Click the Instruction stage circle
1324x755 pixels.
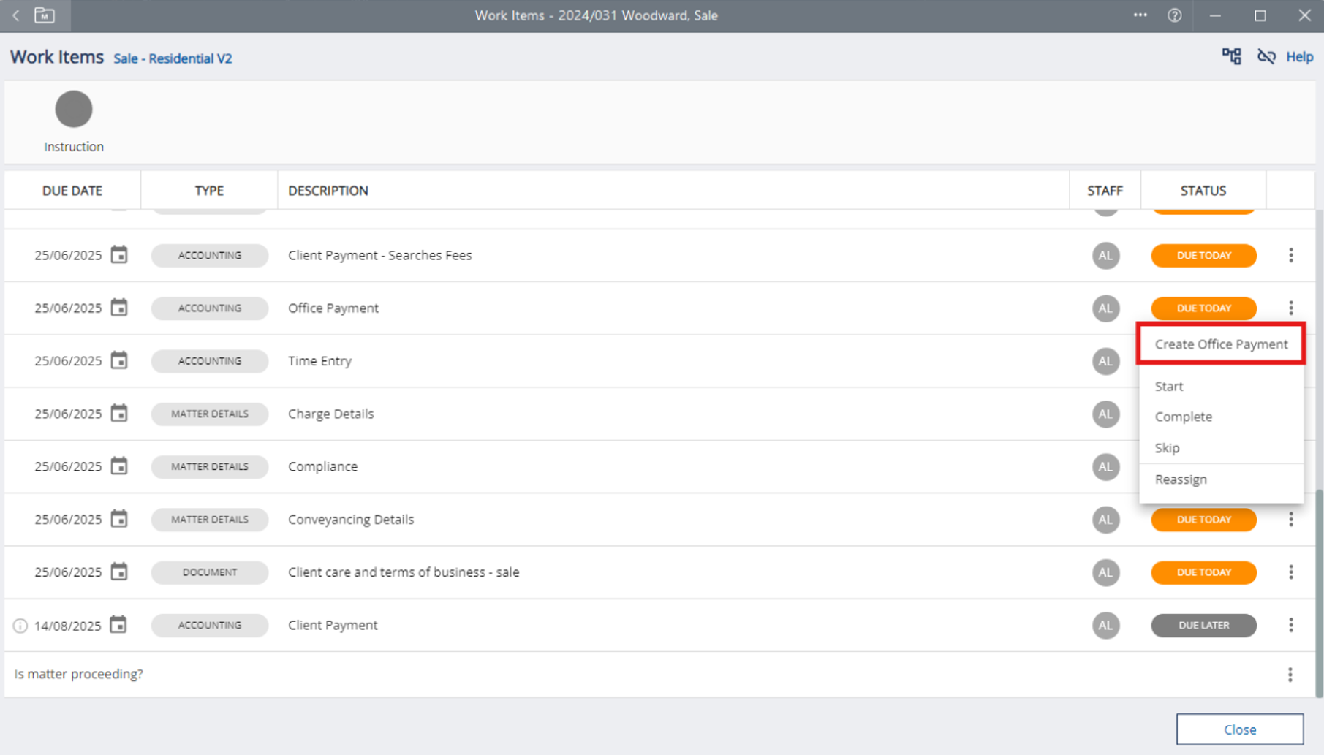coord(74,110)
